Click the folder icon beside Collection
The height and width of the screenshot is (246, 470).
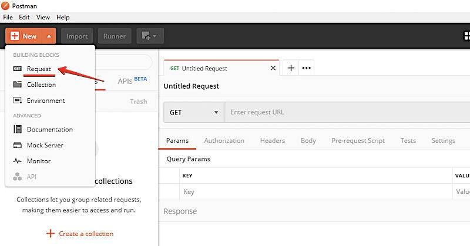(18, 85)
